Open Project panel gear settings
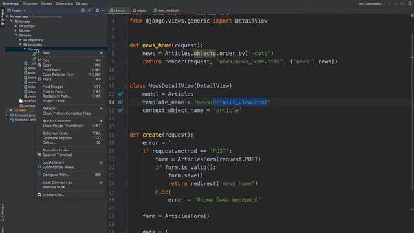This screenshot has height=233, width=414. click(x=97, y=10)
